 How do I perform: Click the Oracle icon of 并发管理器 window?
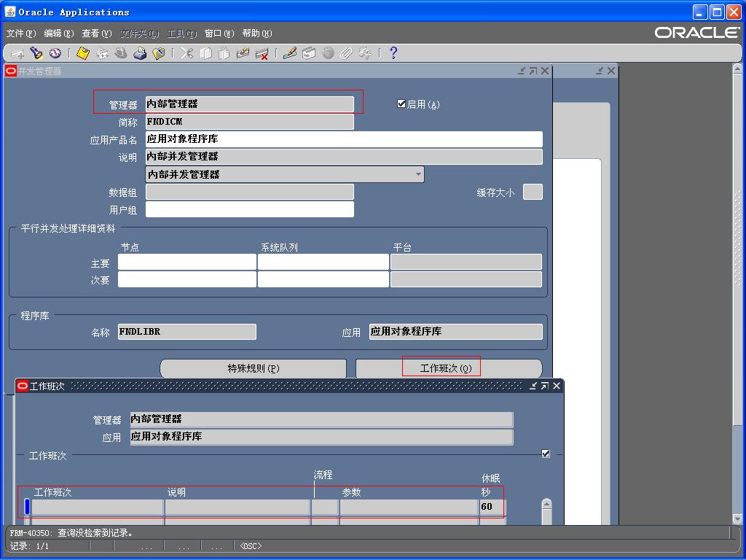10,71
